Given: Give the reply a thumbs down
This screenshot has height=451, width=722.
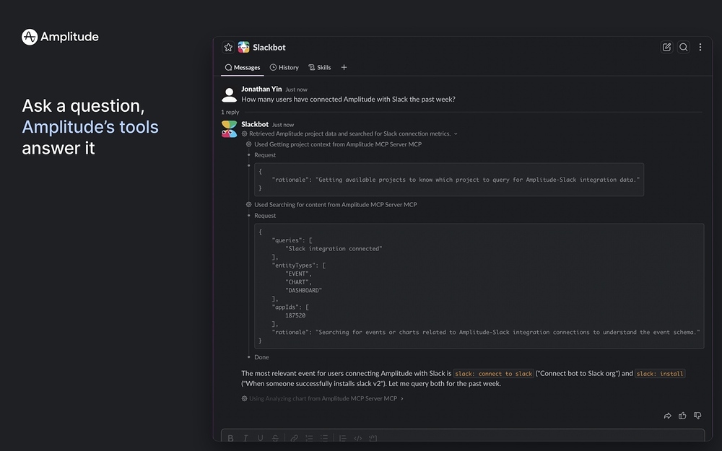Looking at the screenshot, I should [x=697, y=416].
